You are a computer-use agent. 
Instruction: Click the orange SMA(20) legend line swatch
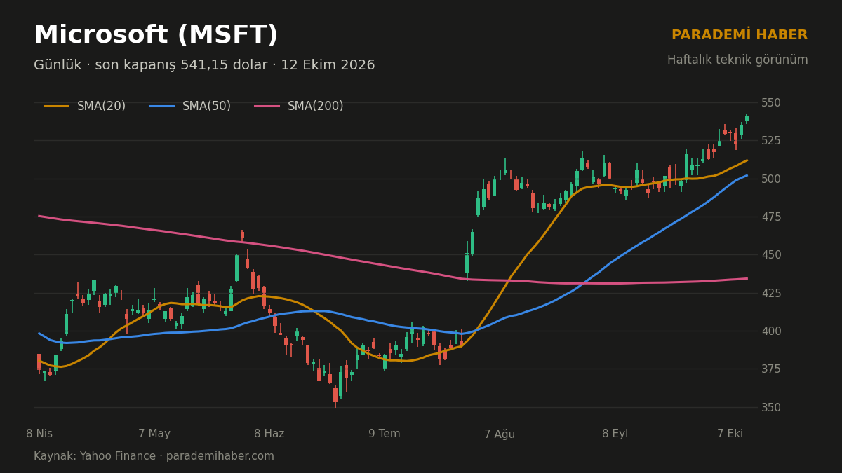click(x=56, y=107)
